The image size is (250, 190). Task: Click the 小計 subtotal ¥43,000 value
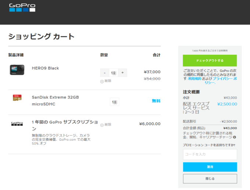[230, 98]
